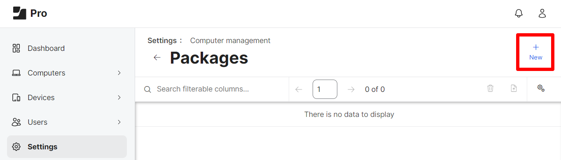561x160 pixels.
Task: Open the table settings gears icon
Action: point(541,88)
